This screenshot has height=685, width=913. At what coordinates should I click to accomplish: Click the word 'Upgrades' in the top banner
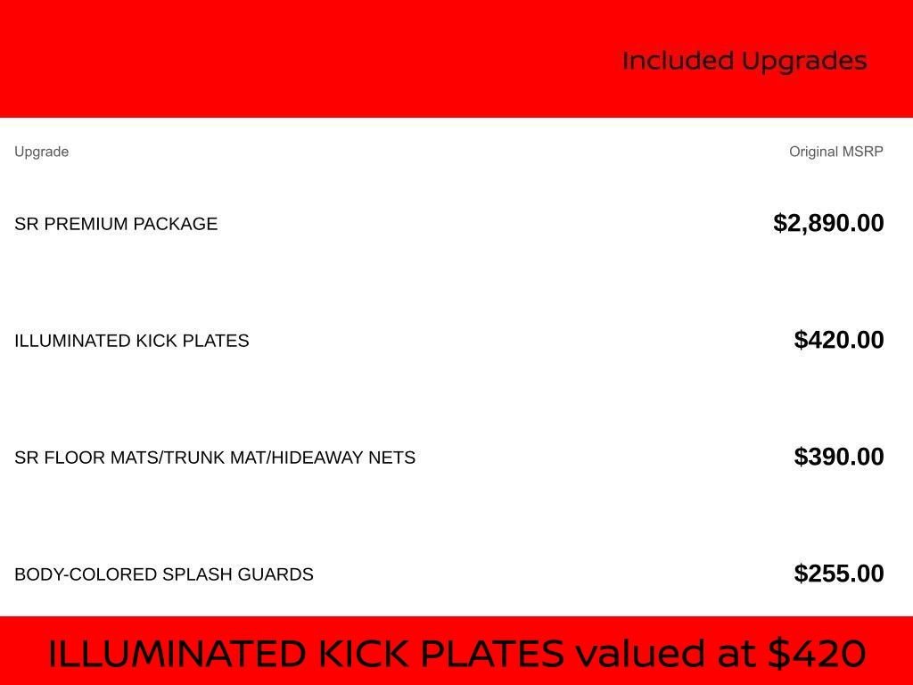(x=804, y=61)
